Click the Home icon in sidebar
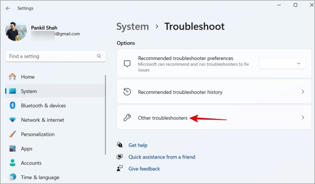The height and width of the screenshot is (184, 315). point(12,77)
